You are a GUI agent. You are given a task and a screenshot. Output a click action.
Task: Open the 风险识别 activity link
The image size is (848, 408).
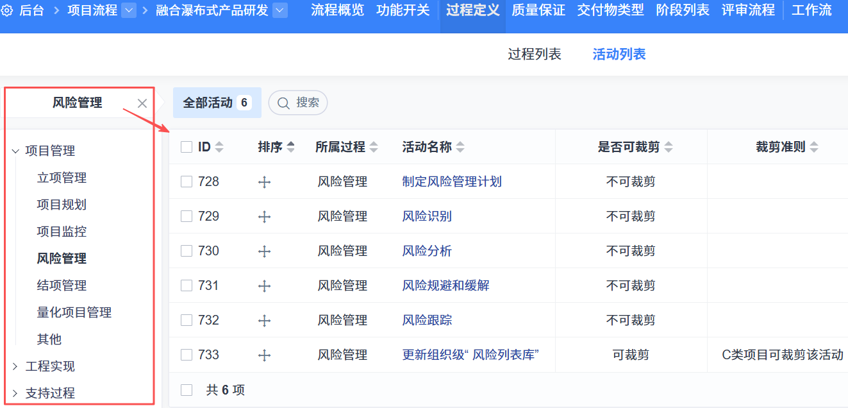(427, 217)
